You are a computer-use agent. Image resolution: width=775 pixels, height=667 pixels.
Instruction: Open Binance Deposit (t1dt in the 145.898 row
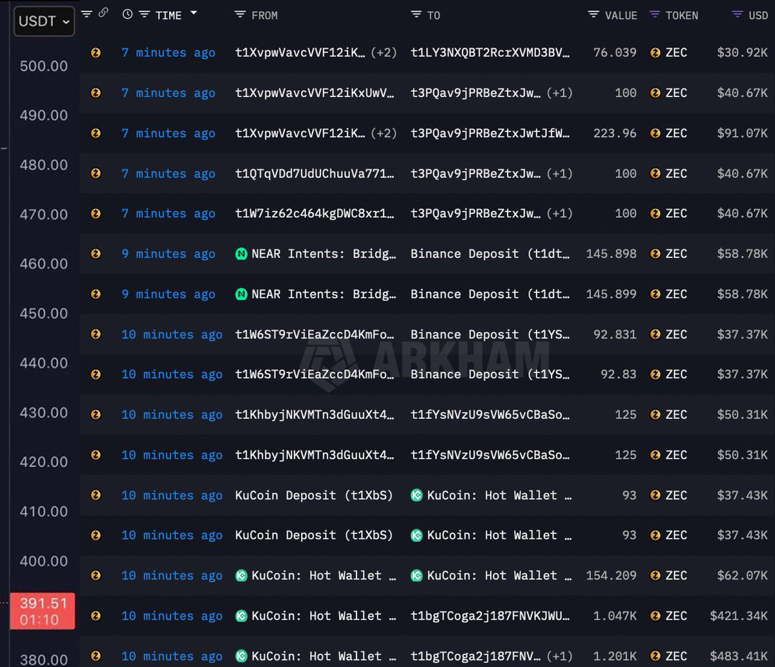click(x=491, y=254)
